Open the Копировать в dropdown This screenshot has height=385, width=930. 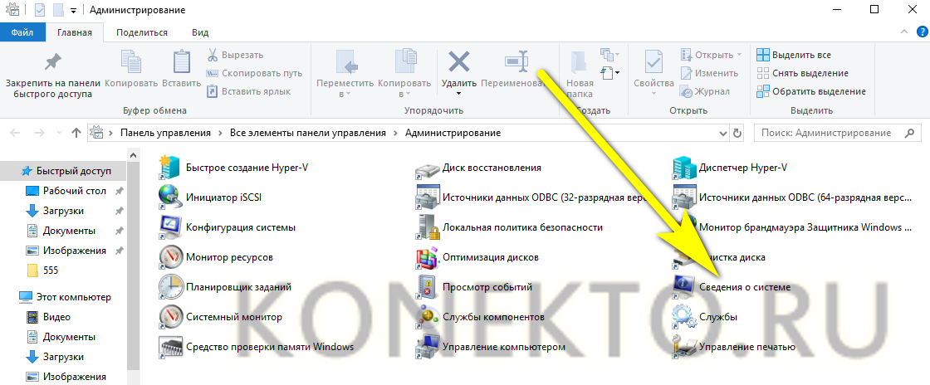tap(406, 94)
